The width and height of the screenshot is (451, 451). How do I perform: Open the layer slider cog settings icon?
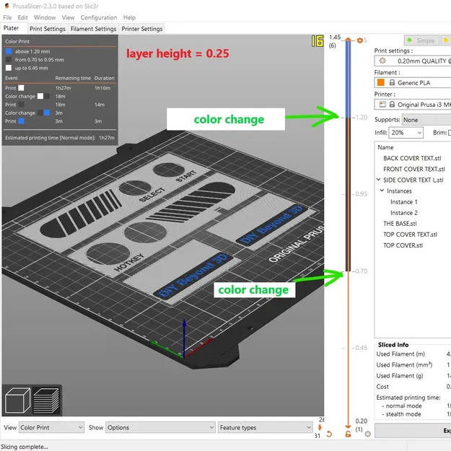click(367, 434)
